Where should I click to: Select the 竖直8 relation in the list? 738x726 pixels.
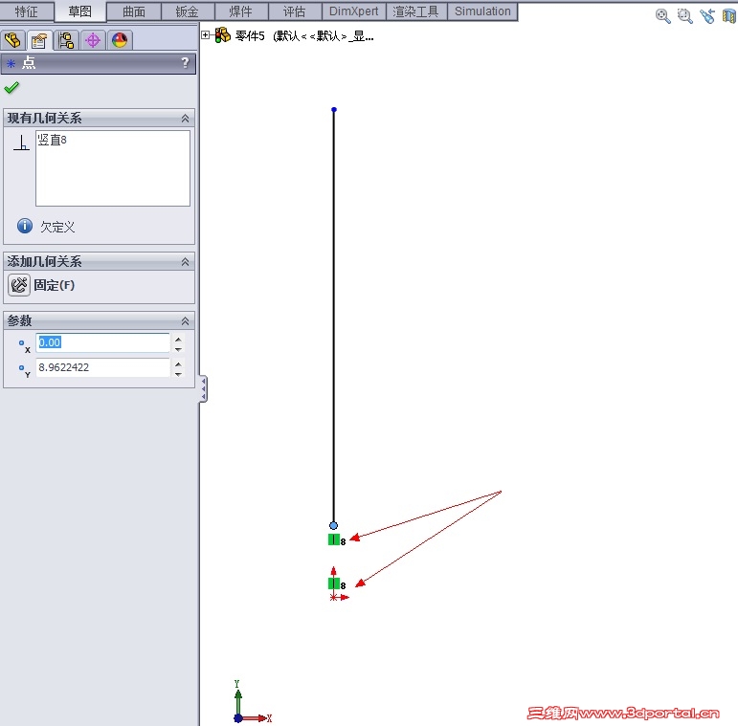tap(52, 140)
